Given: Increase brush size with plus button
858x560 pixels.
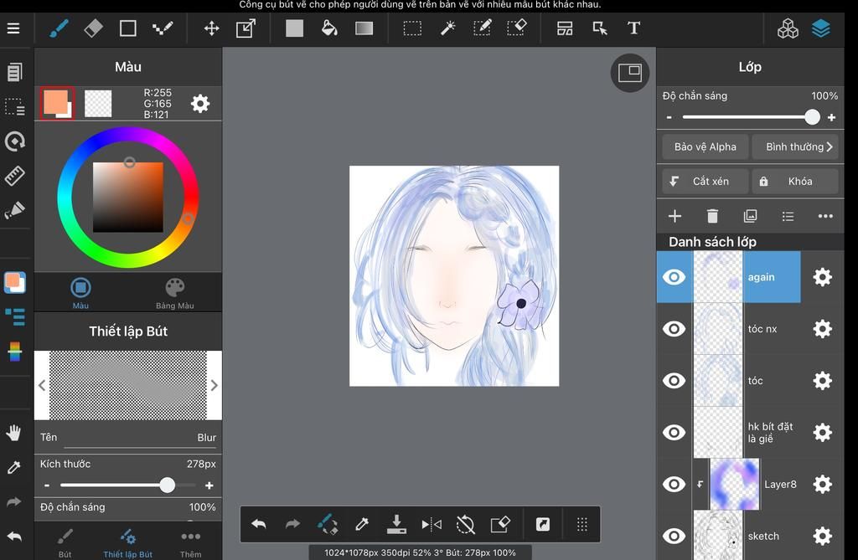Looking at the screenshot, I should (209, 485).
